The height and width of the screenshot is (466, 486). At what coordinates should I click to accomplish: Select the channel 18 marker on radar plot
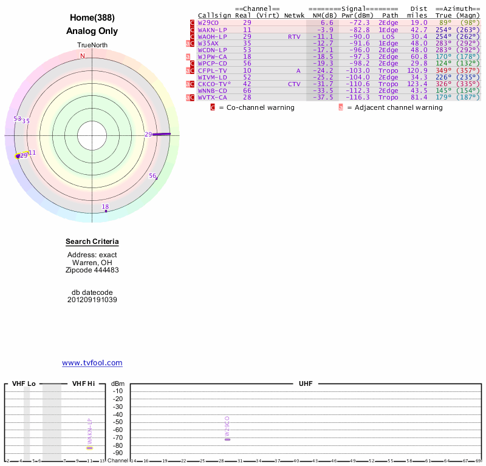pyautogui.click(x=105, y=208)
